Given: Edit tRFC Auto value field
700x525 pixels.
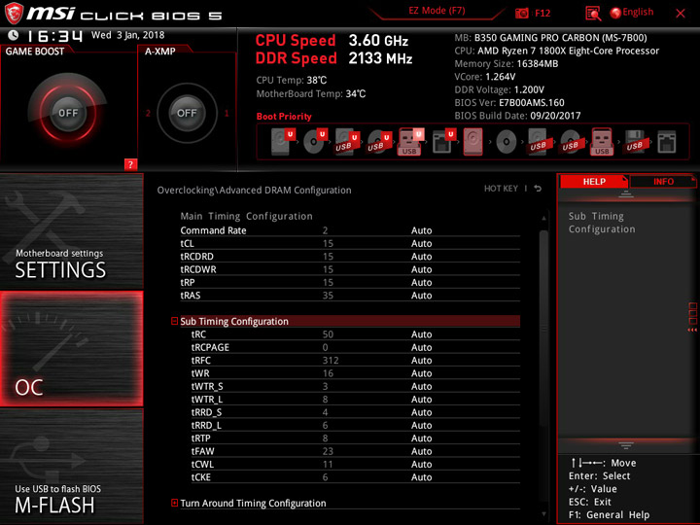Looking at the screenshot, I should coord(421,360).
